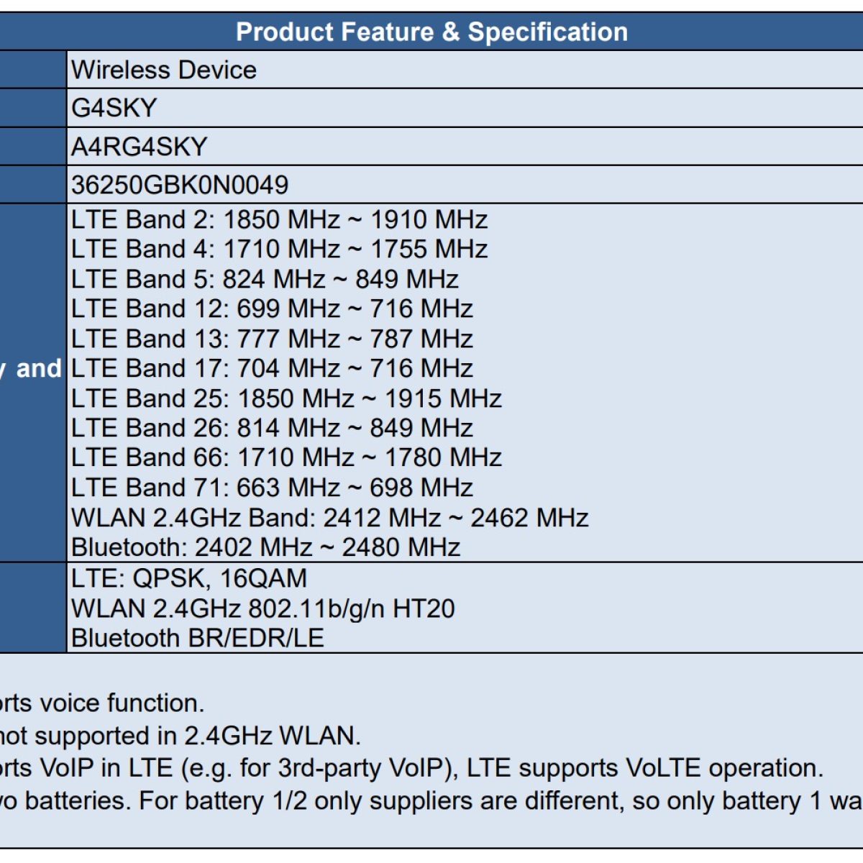
Task: Select the LTE Band 12 frequency line
Action: [x=272, y=309]
